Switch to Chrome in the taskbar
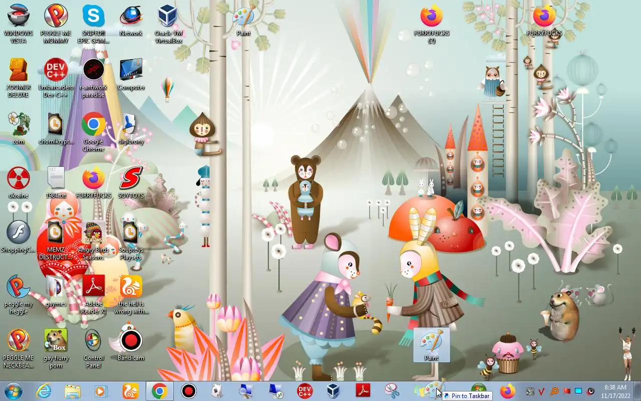Screen dimensions: 641x401 [160, 391]
